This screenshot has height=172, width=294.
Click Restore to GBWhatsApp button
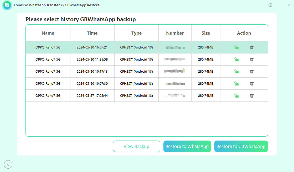click(241, 146)
